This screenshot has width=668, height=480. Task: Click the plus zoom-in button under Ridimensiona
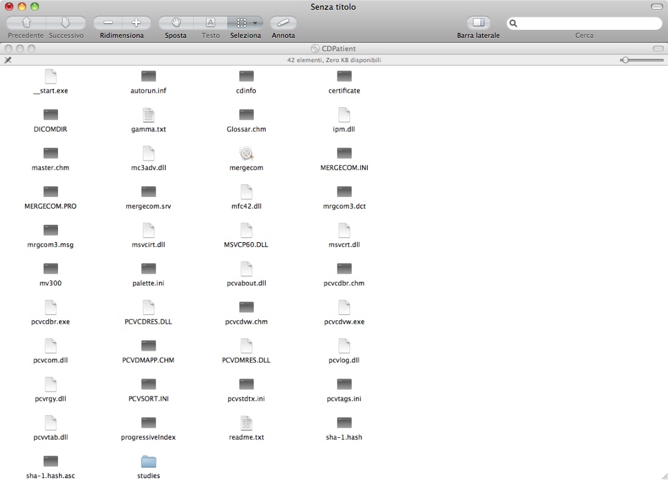pyautogui.click(x=137, y=23)
